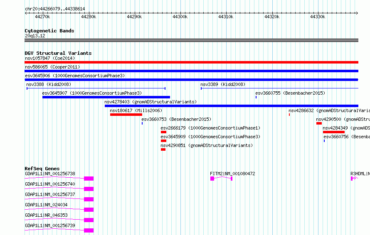Click the esv2666179 1000GenomesConsortiumPhase1 label

coord(210,128)
